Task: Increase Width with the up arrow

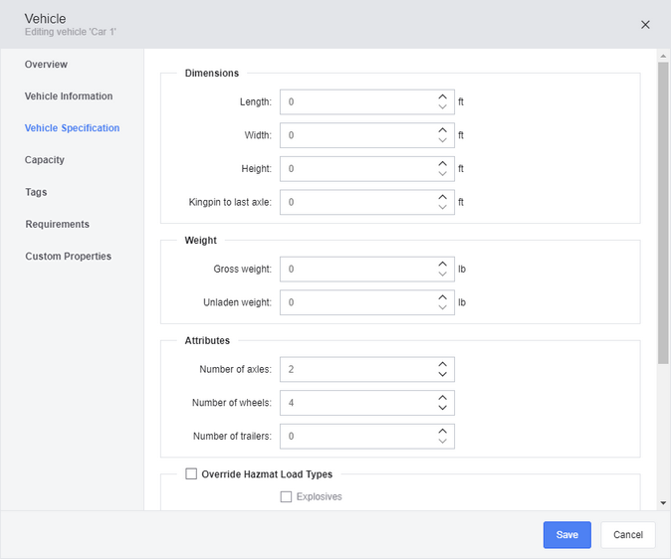Action: pyautogui.click(x=442, y=130)
